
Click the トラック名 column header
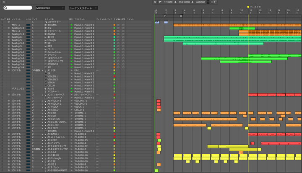click(x=50, y=19)
